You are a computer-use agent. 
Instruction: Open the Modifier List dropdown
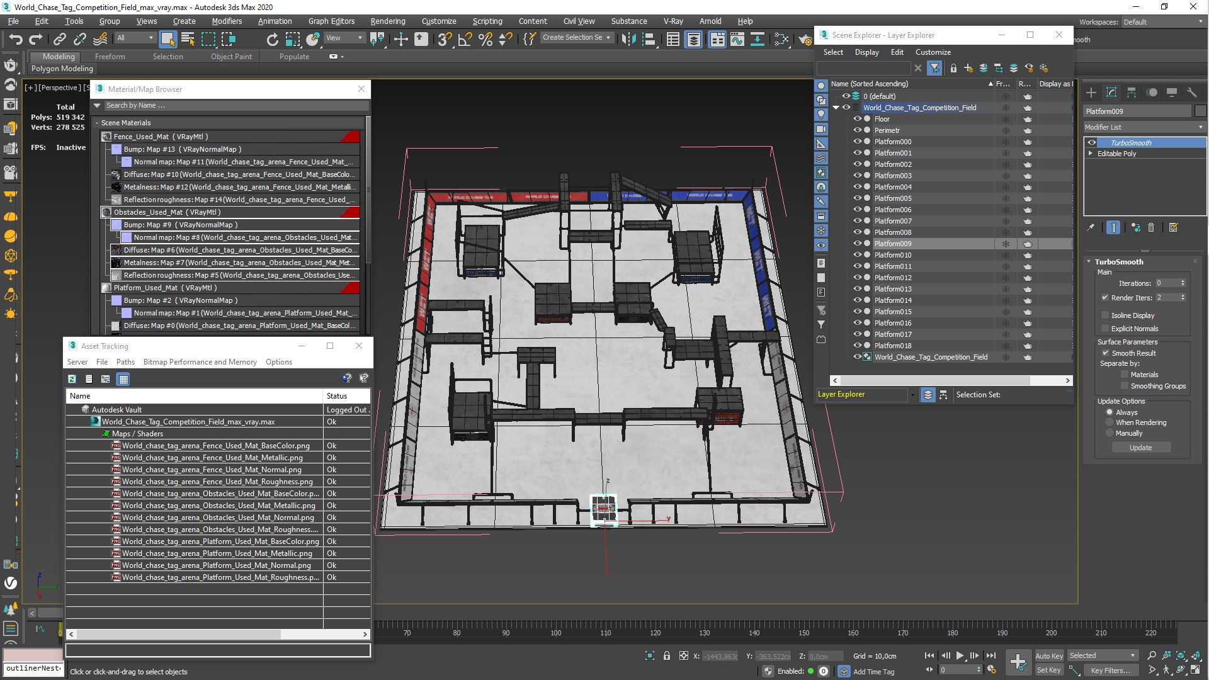click(1144, 127)
